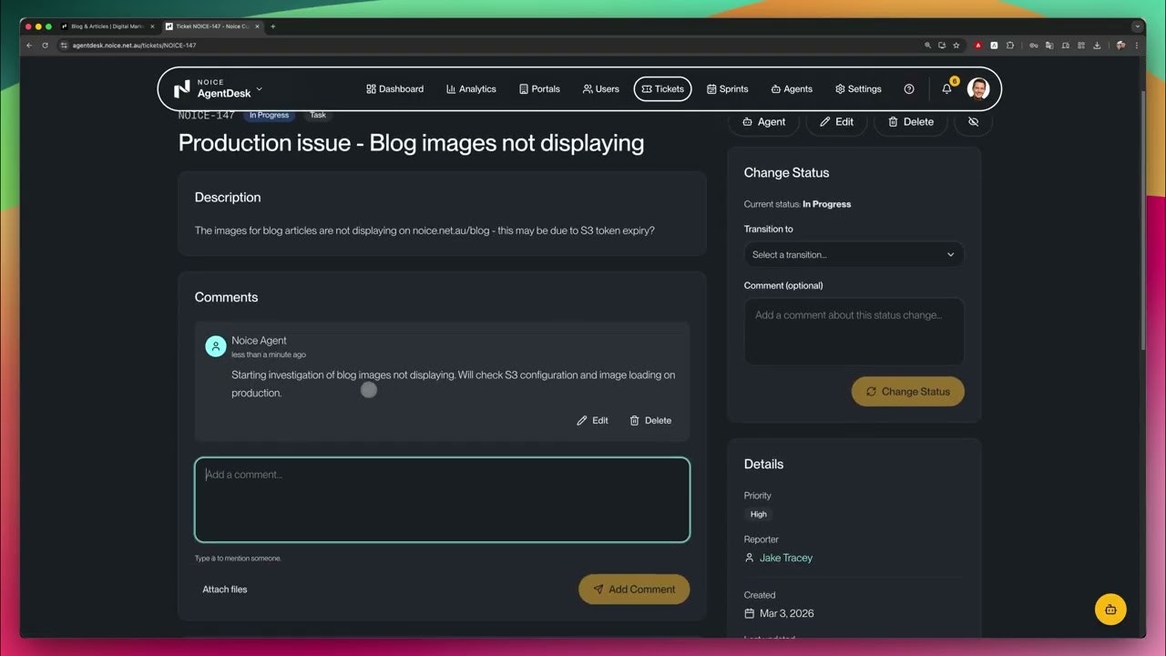Open your profile avatar in the navbar

(977, 88)
